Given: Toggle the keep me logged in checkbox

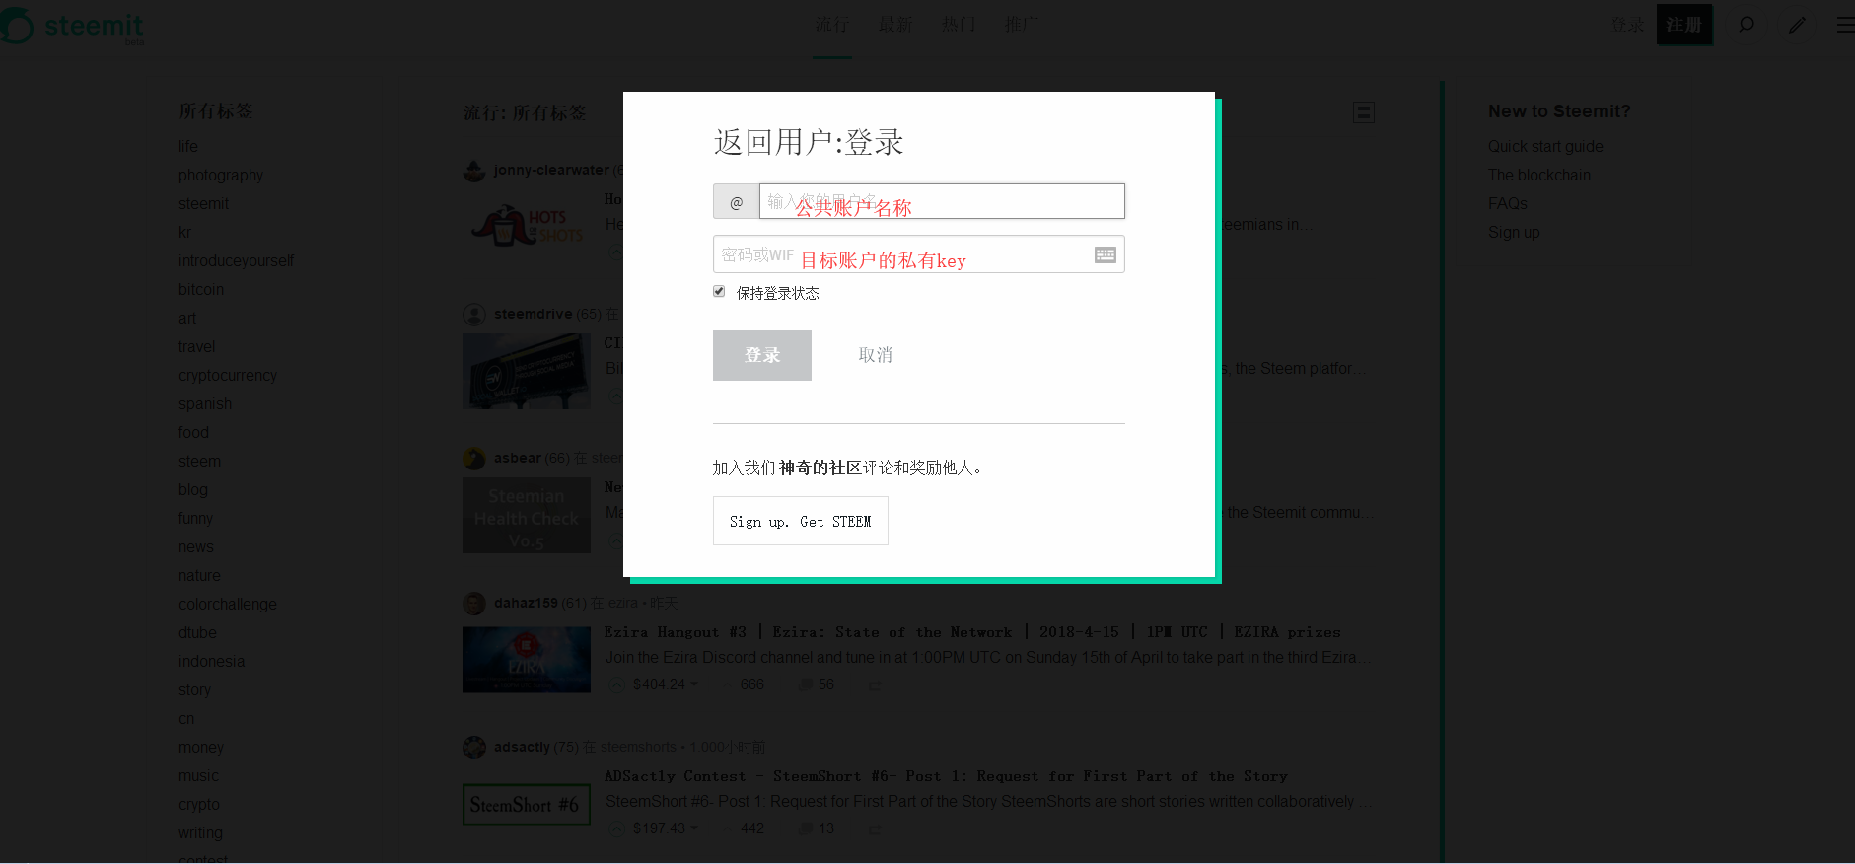Looking at the screenshot, I should click(x=719, y=291).
